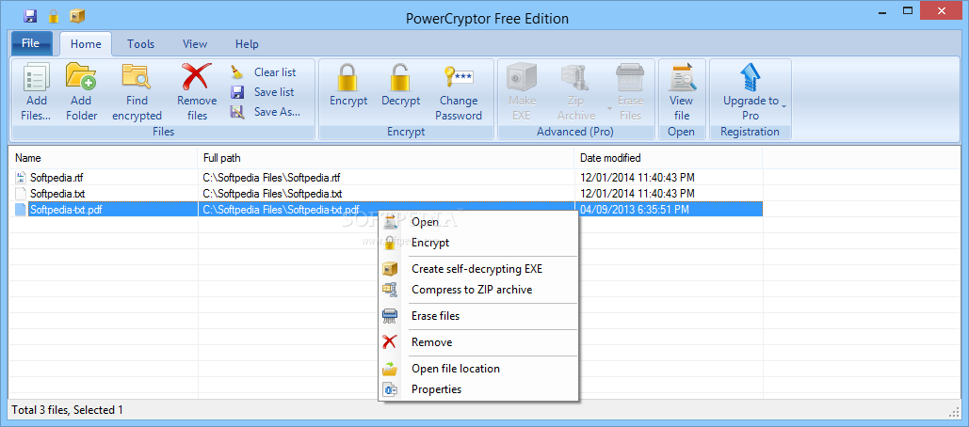Image resolution: width=969 pixels, height=427 pixels.
Task: Expand the Upgrade to Pro dropdown arrow
Action: coord(784,107)
